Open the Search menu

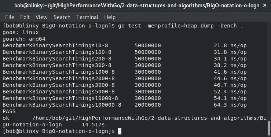click(x=62, y=17)
